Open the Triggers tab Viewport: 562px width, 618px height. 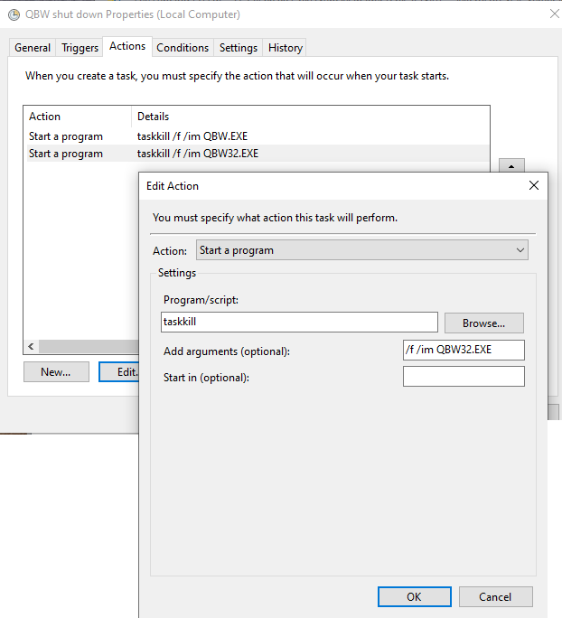click(x=80, y=48)
